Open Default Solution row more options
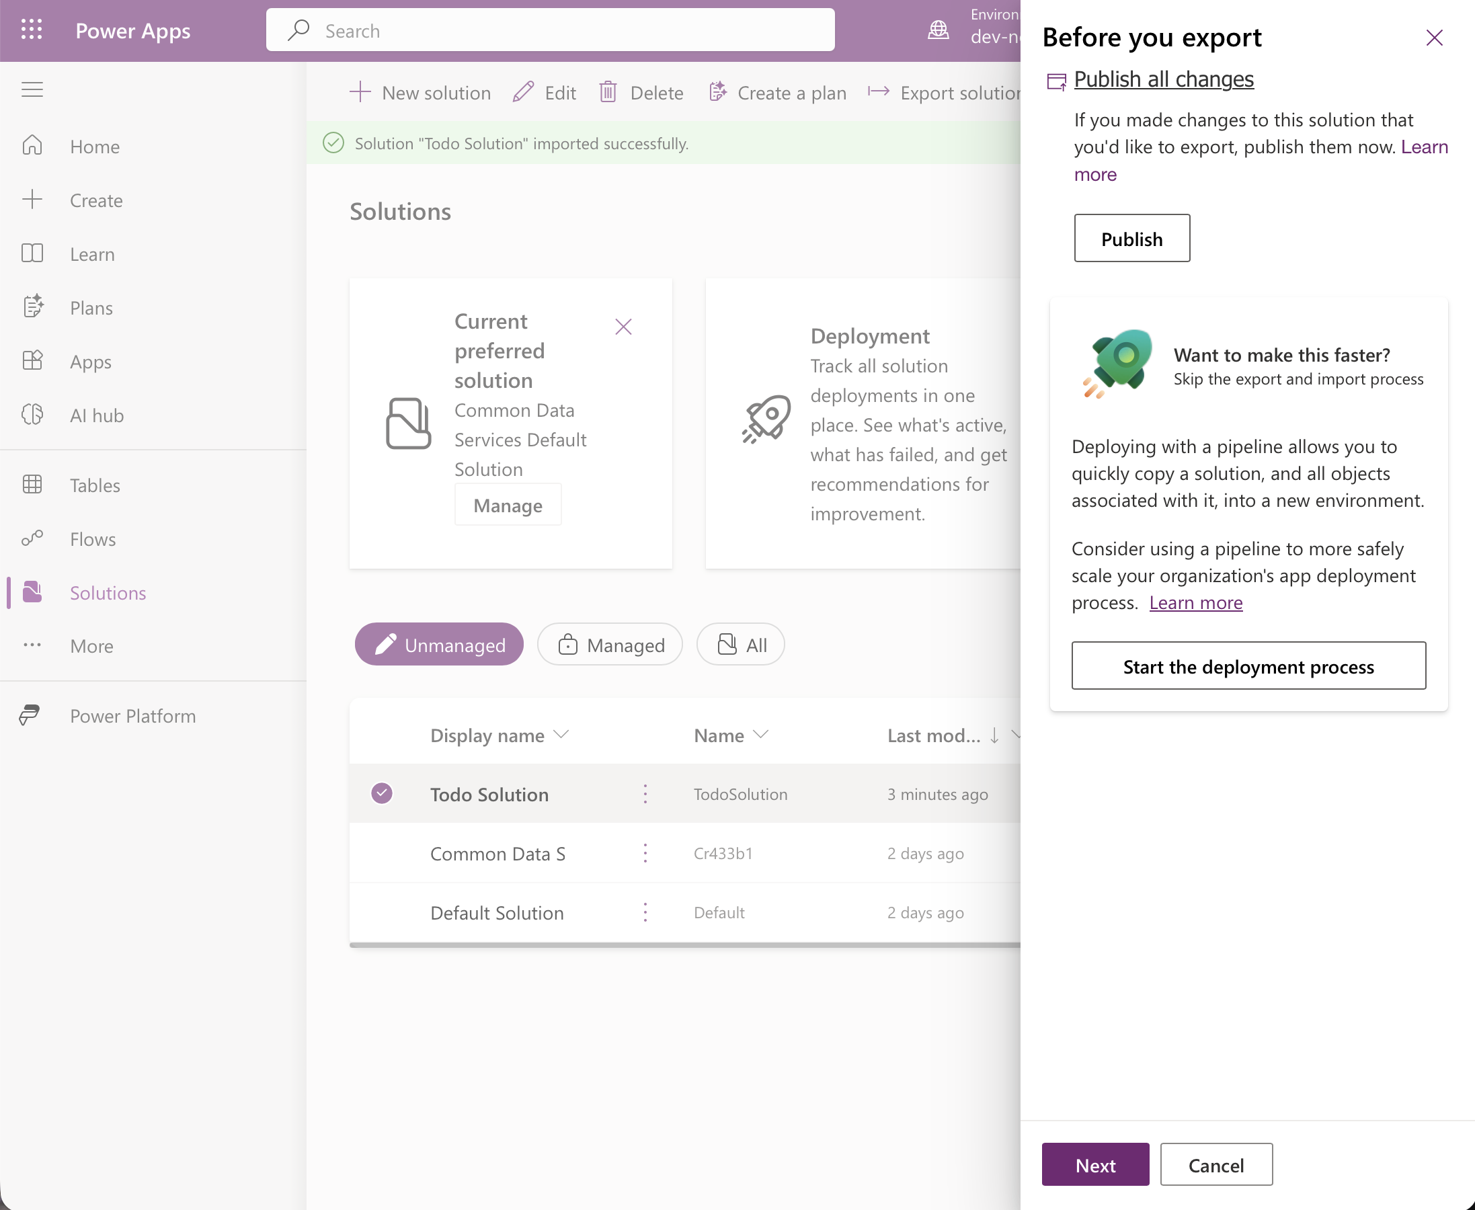Image resolution: width=1475 pixels, height=1210 pixels. pos(645,912)
